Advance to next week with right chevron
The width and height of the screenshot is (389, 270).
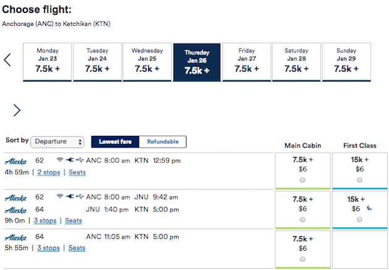coord(17,110)
